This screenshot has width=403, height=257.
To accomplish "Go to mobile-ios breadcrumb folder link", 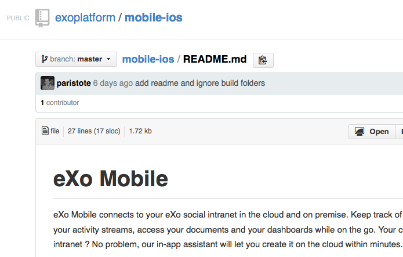I will (148, 59).
